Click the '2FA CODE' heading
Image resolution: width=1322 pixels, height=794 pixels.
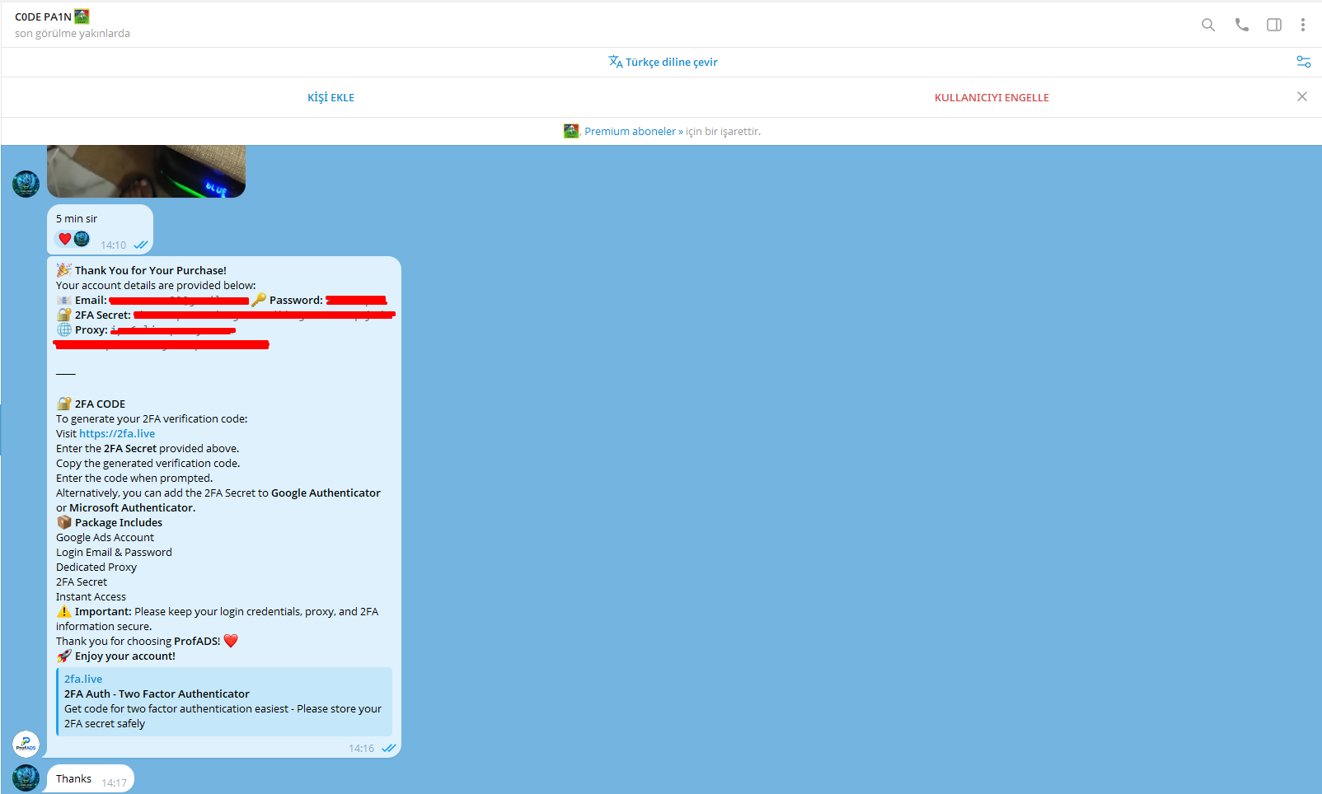[101, 404]
